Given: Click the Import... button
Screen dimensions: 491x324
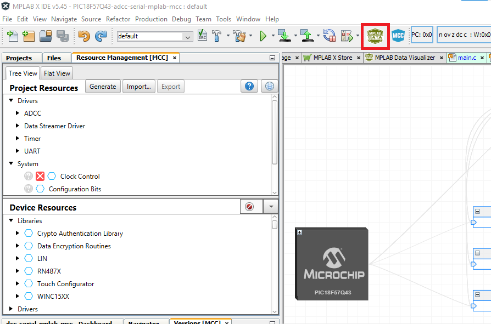Looking at the screenshot, I should tap(139, 87).
